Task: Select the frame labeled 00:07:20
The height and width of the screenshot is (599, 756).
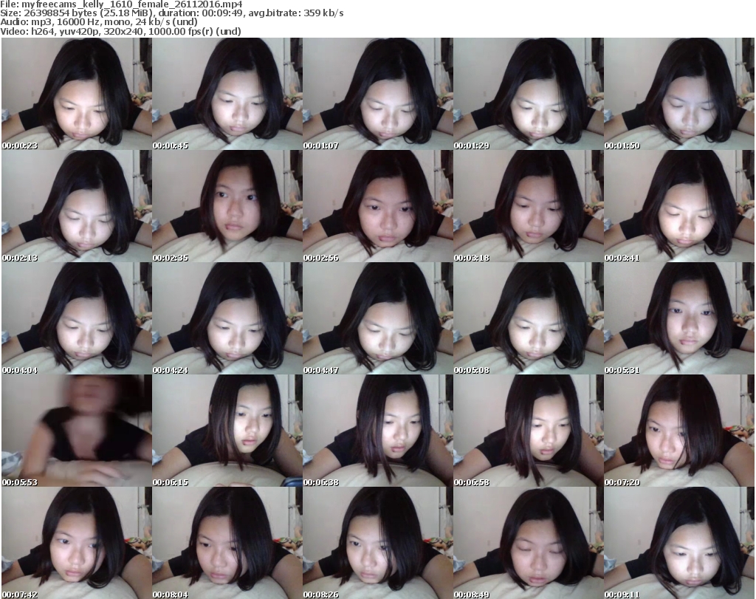Action: pyautogui.click(x=678, y=431)
